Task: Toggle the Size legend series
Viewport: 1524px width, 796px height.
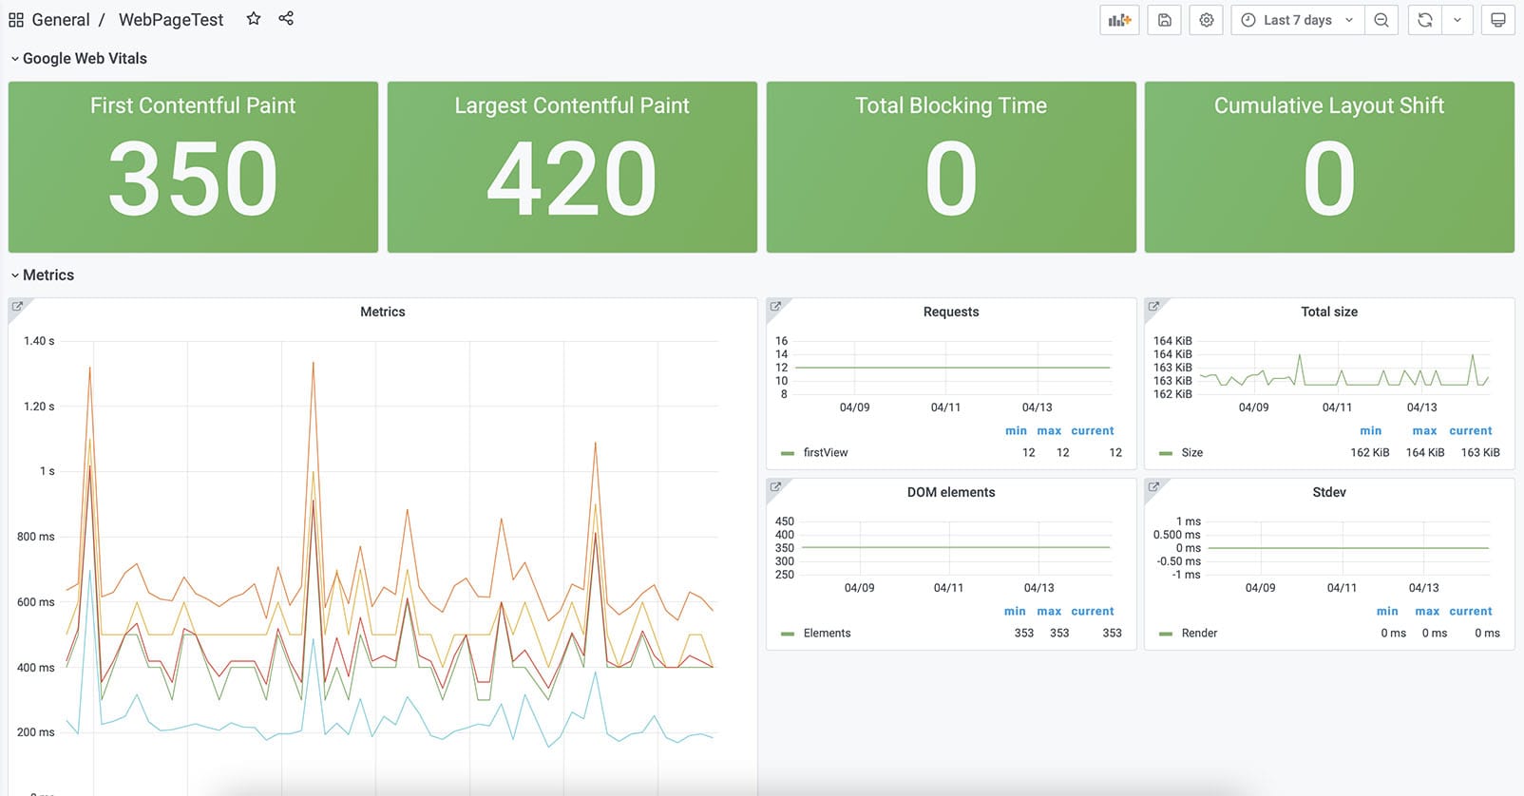Action: click(x=1192, y=453)
